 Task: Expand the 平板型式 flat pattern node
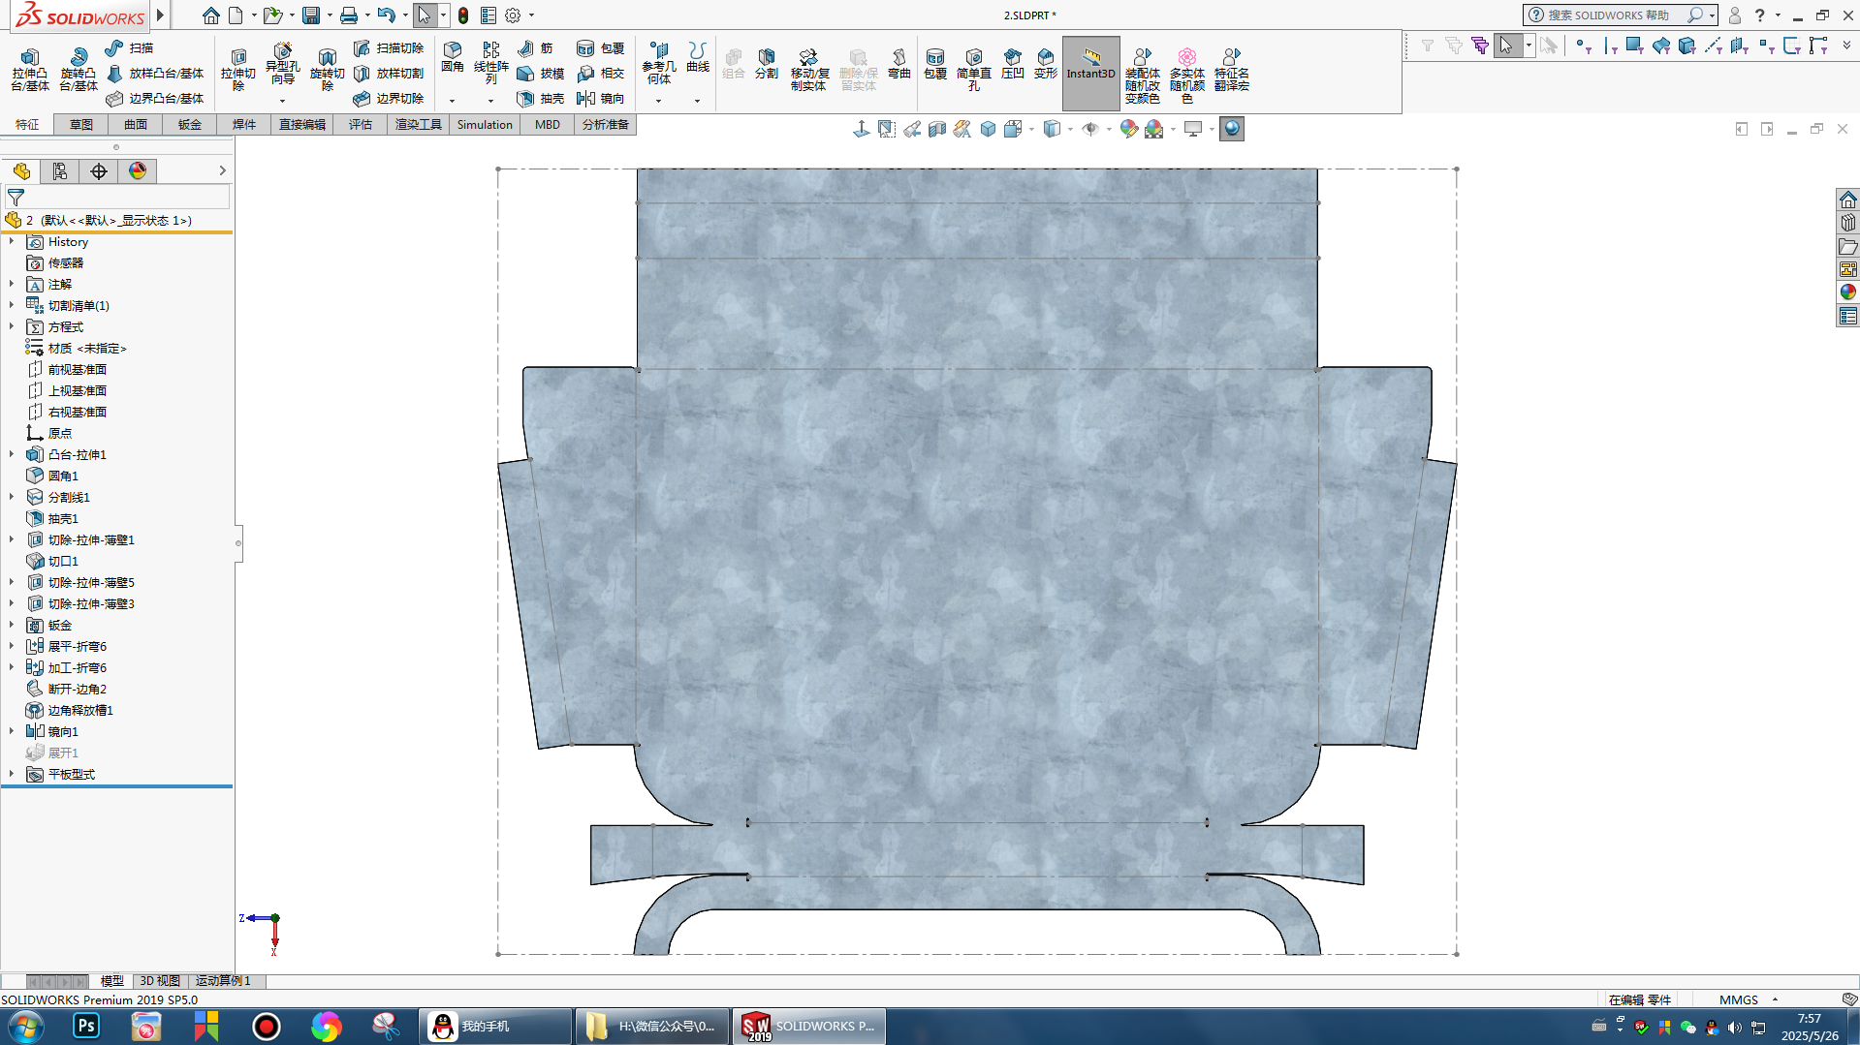coord(12,774)
